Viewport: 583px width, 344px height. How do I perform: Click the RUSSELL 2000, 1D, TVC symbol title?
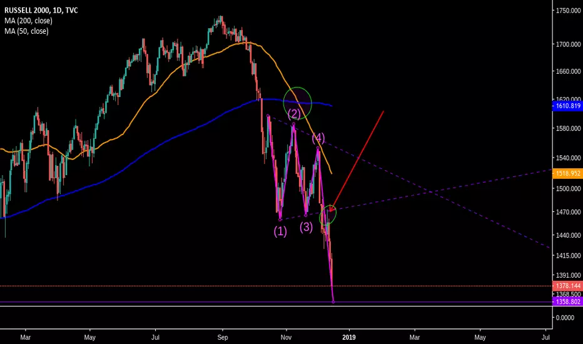[x=41, y=10]
